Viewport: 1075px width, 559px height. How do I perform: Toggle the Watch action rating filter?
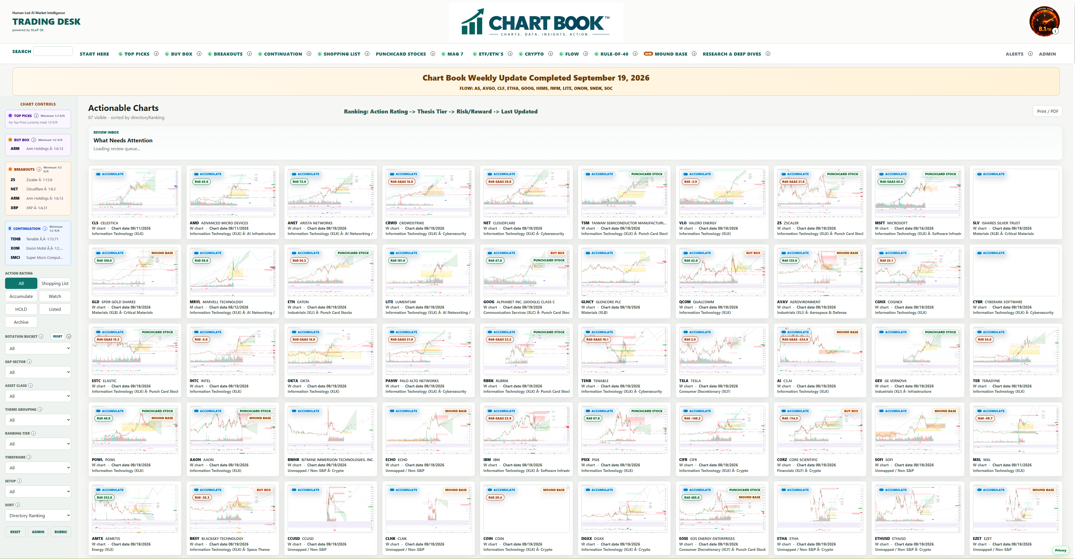[55, 296]
